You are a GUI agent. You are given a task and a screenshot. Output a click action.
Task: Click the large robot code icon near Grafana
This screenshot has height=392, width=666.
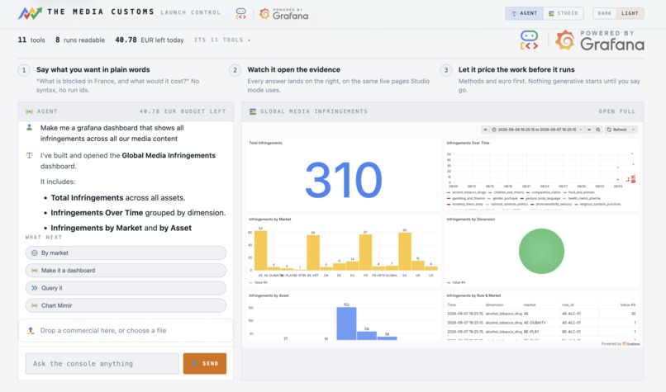coord(529,40)
